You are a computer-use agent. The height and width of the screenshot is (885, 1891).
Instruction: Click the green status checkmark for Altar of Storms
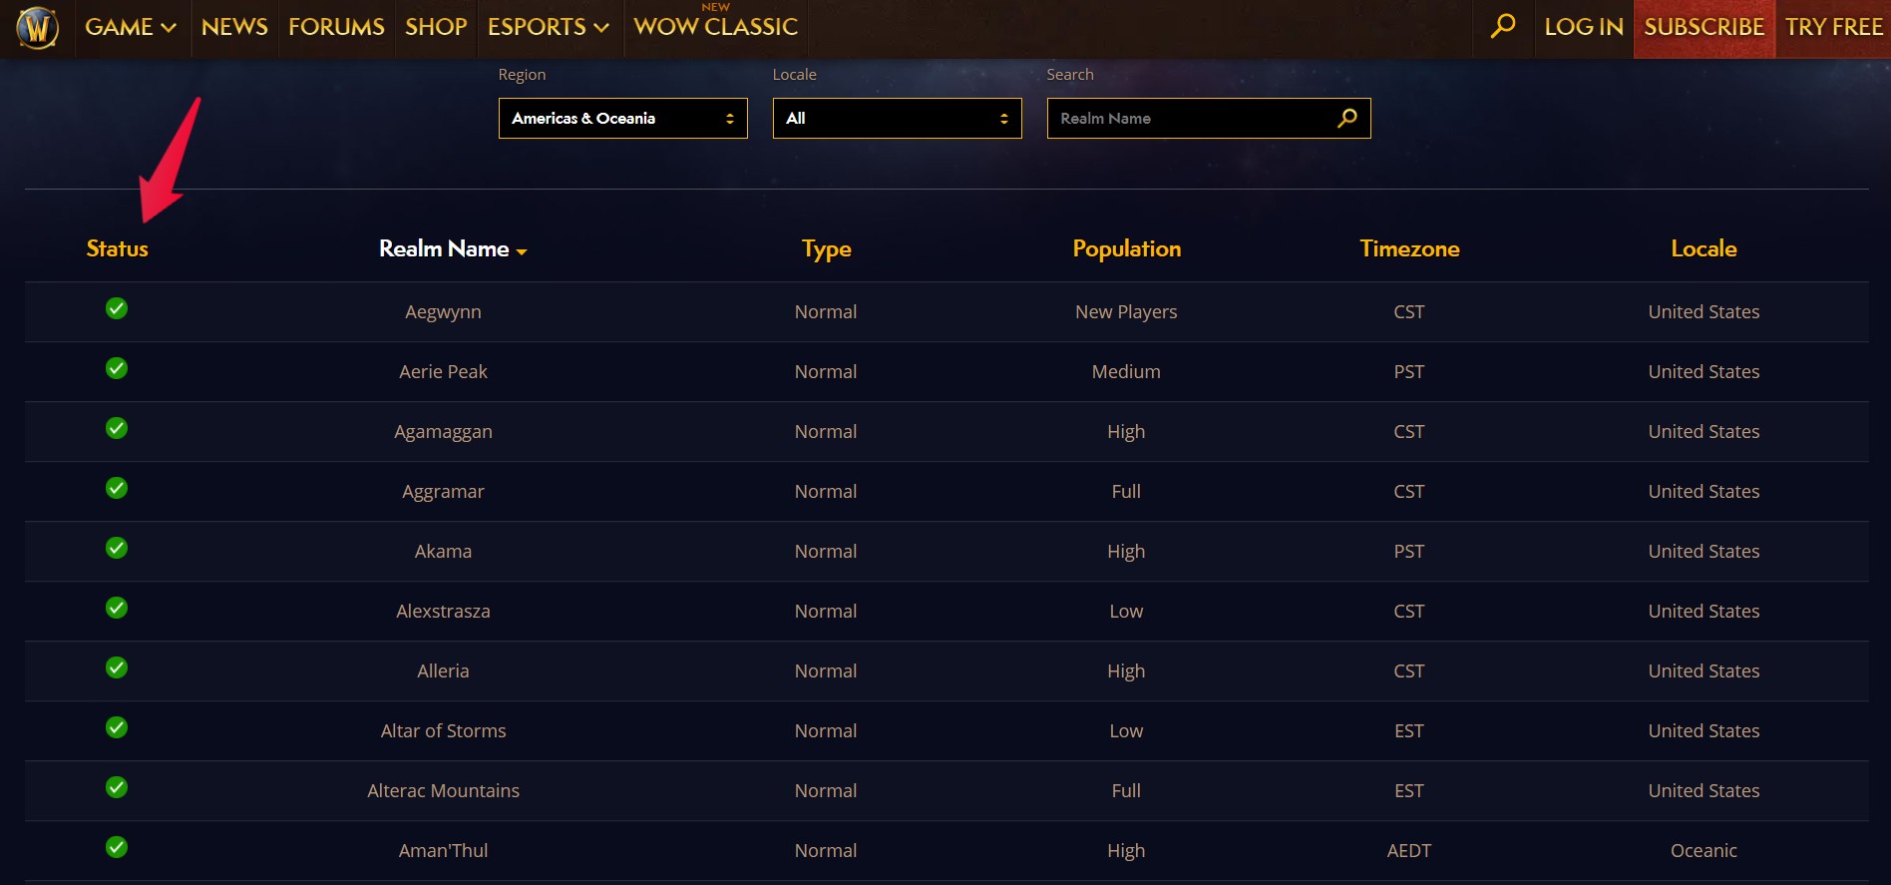[x=117, y=727]
